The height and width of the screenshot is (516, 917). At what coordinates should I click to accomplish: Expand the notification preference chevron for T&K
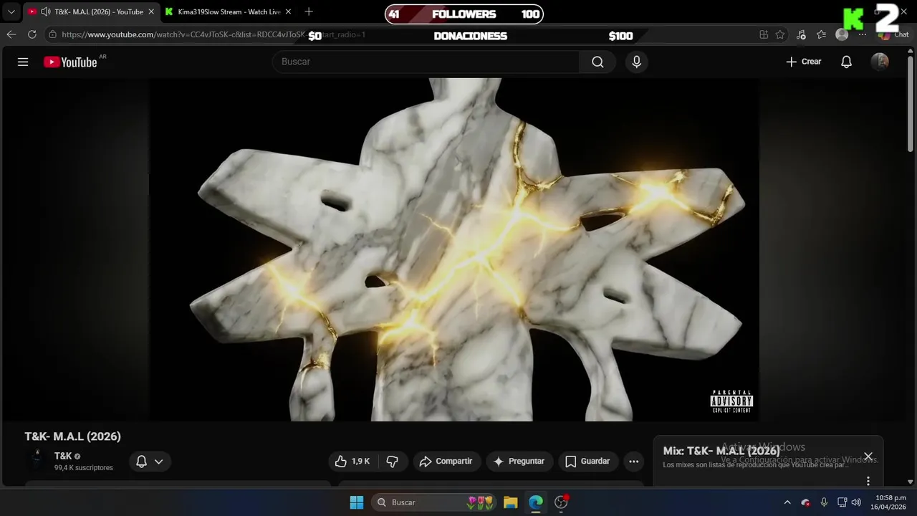point(158,462)
